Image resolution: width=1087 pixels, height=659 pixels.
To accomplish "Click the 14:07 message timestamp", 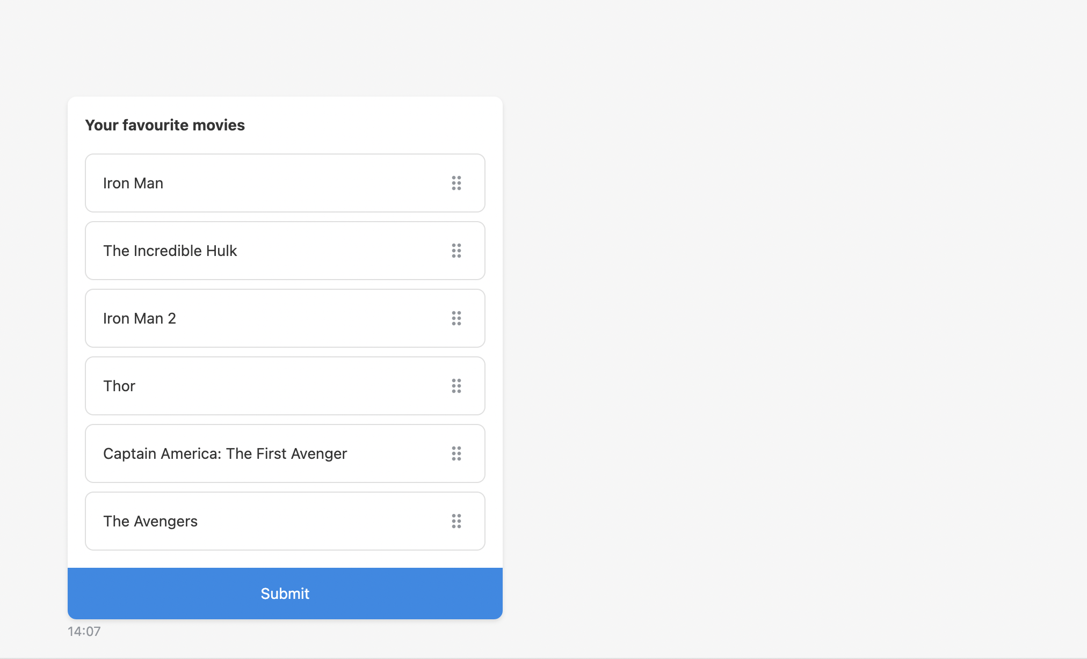I will click(x=84, y=632).
